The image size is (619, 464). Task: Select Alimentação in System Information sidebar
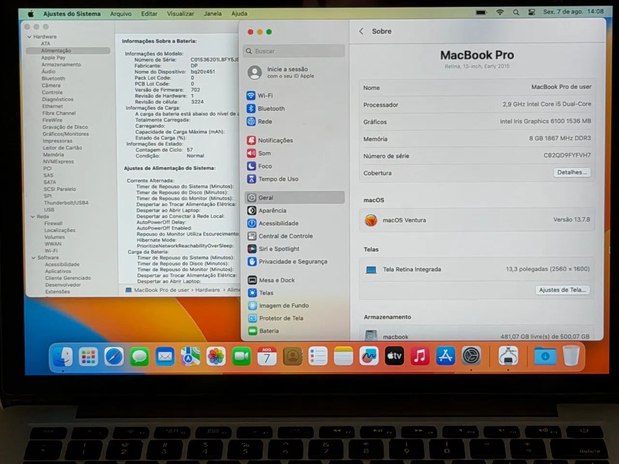click(x=68, y=51)
